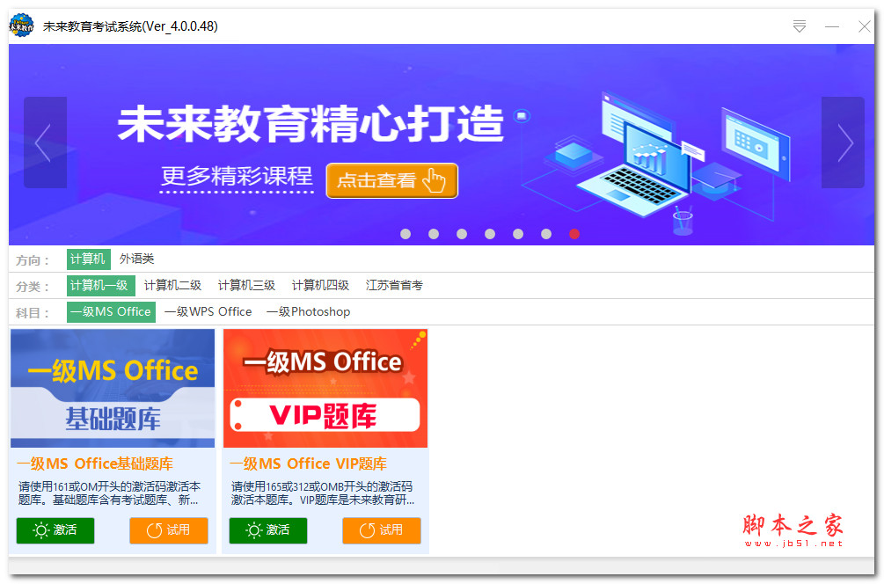Show the previous banner slide

(45, 142)
